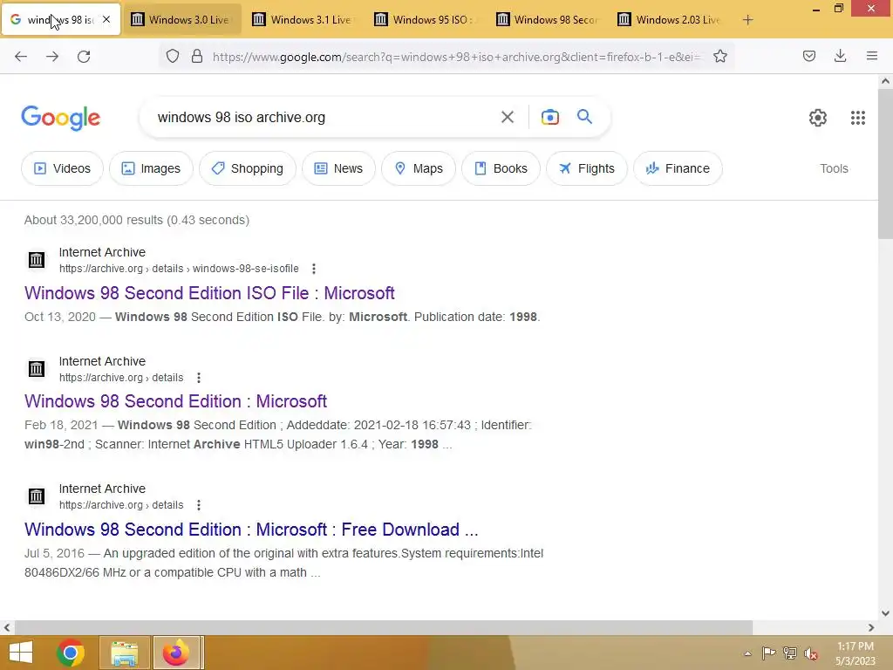Search by image with camera icon
Screen dimensions: 893x670
[549, 118]
